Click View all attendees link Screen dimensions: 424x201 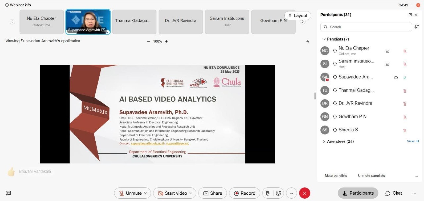413,141
